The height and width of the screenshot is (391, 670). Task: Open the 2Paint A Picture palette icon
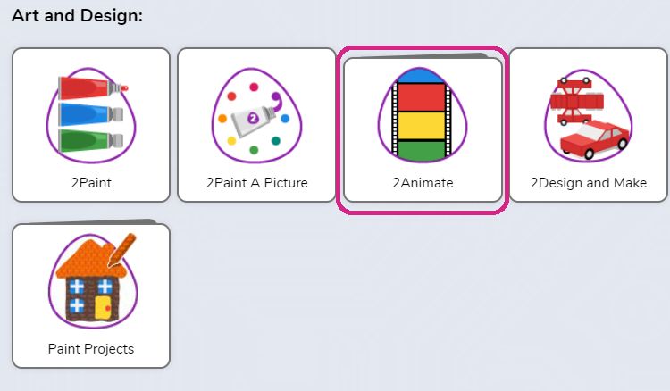coord(256,115)
